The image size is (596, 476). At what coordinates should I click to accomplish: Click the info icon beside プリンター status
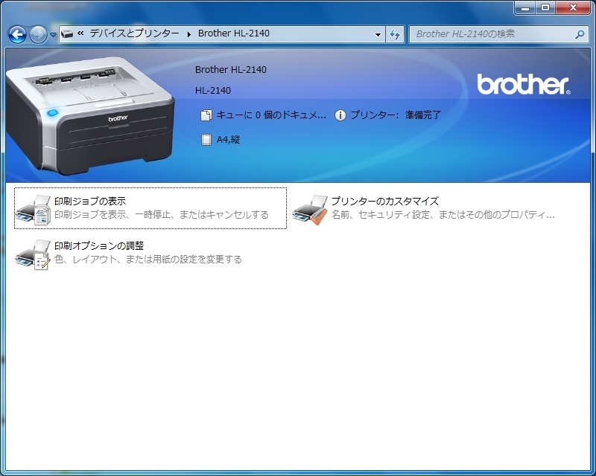[x=340, y=115]
